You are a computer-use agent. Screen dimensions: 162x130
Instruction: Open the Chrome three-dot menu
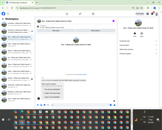(x=159, y=8)
